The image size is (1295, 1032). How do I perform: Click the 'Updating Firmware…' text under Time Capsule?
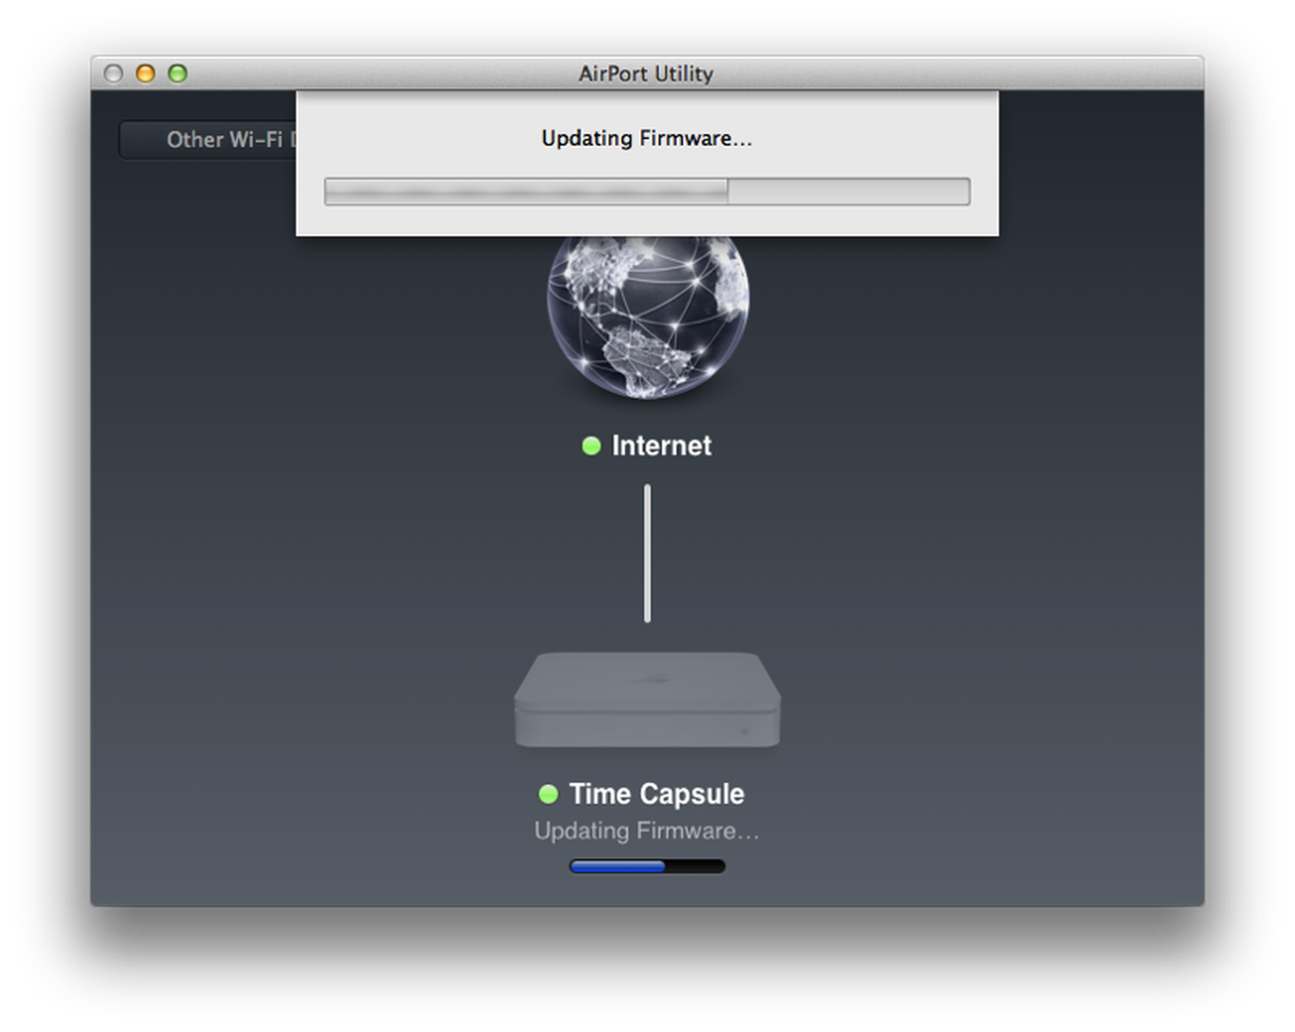pyautogui.click(x=647, y=831)
